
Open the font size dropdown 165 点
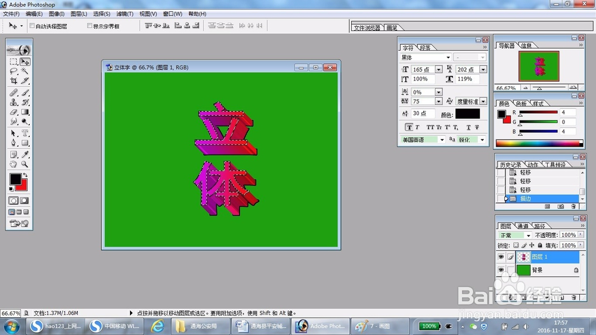pyautogui.click(x=439, y=70)
